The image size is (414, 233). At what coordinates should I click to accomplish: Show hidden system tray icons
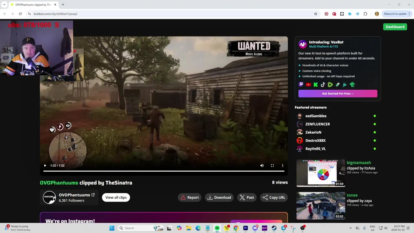pos(350,228)
